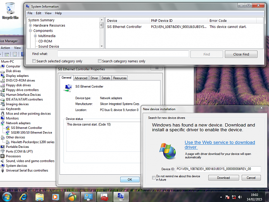This screenshot has width=269, height=202.
Task: Select the Computer icon in device tree
Action: coord(3,66)
